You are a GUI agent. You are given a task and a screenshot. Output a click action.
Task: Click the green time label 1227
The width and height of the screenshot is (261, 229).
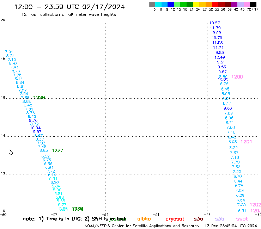[x=57, y=150]
